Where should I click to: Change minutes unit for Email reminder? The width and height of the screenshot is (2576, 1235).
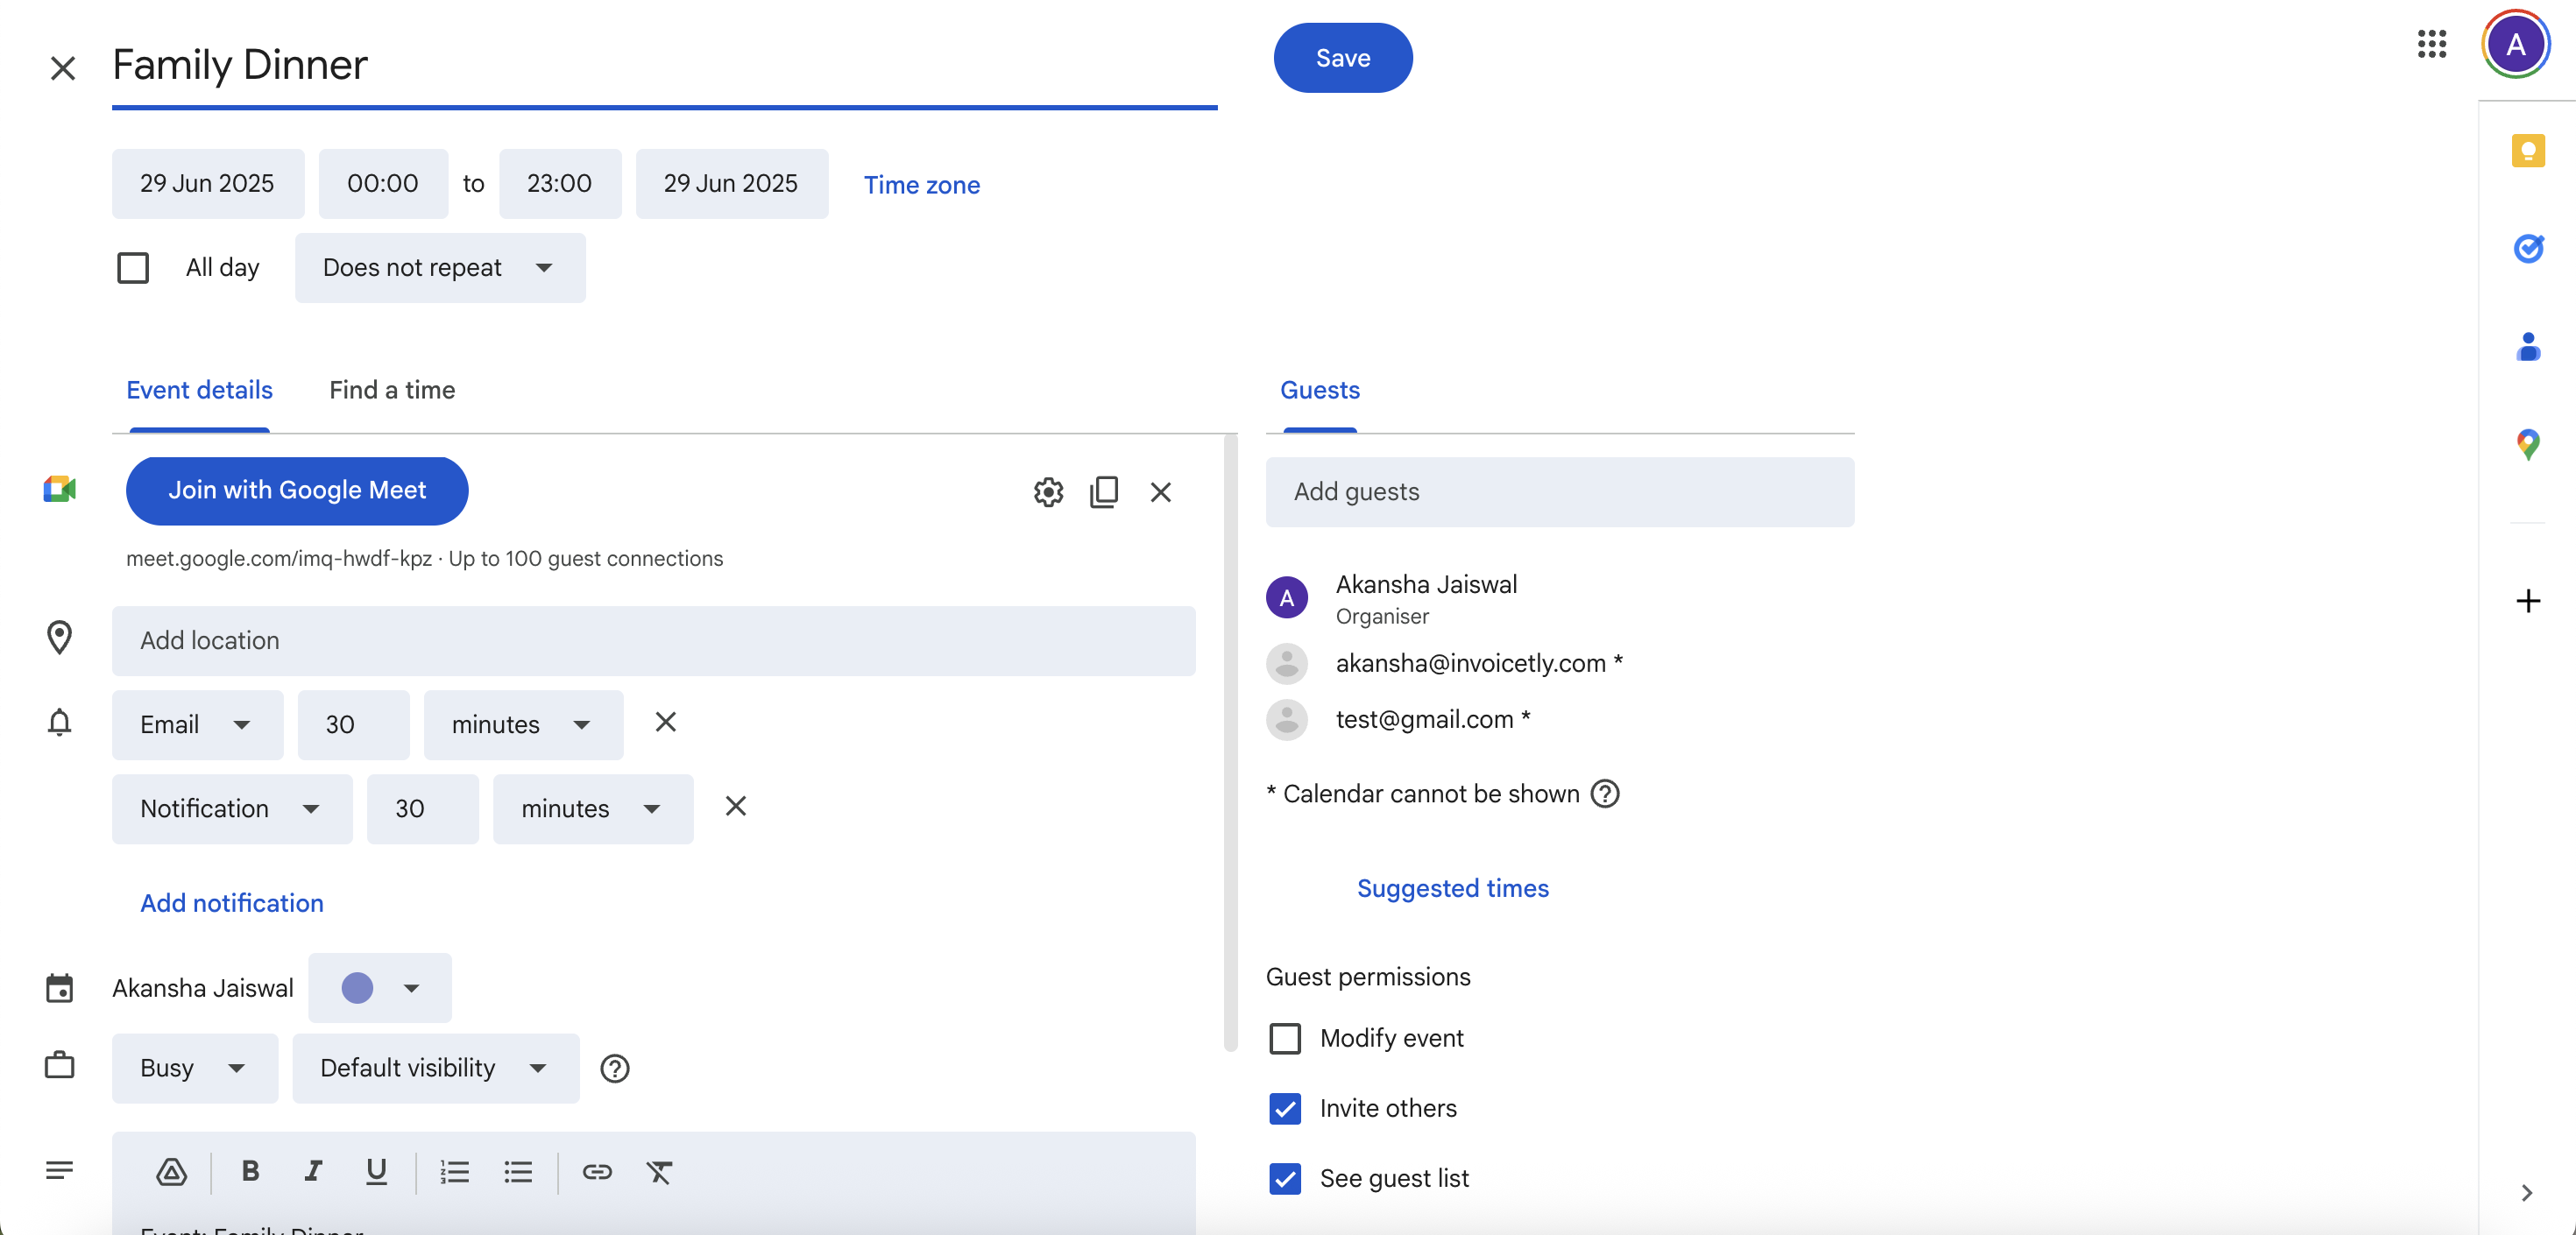pyautogui.click(x=523, y=725)
